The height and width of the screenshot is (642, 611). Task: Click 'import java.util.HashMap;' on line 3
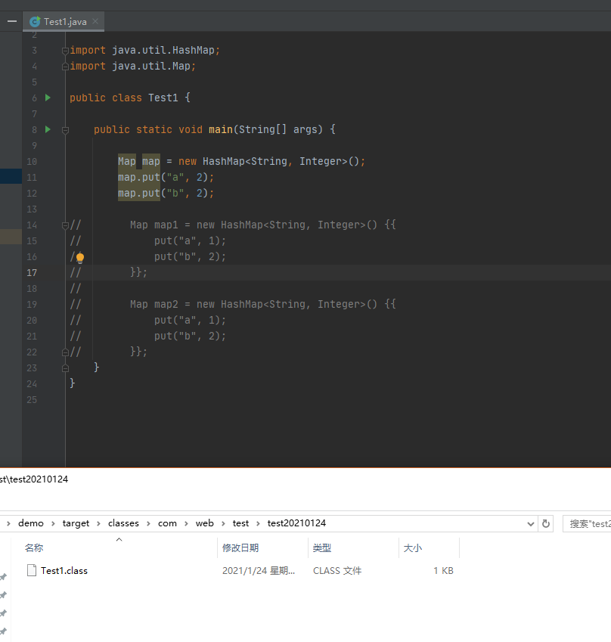(x=145, y=51)
